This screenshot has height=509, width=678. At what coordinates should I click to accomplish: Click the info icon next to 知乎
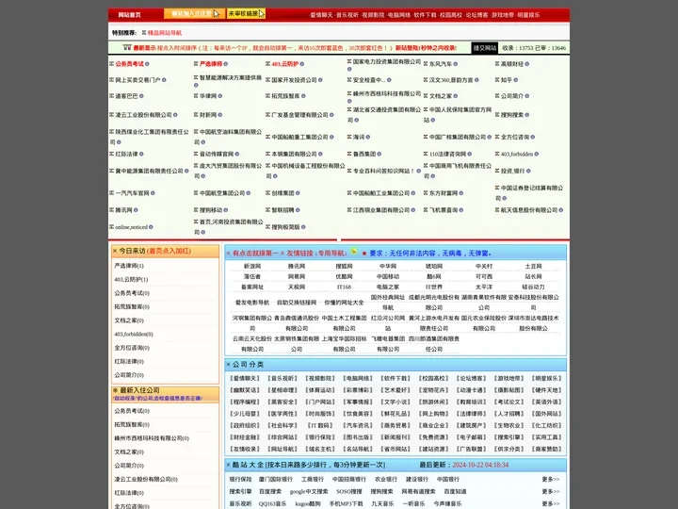click(516, 80)
